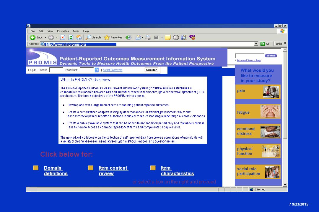Click in the User ID field

point(56,70)
